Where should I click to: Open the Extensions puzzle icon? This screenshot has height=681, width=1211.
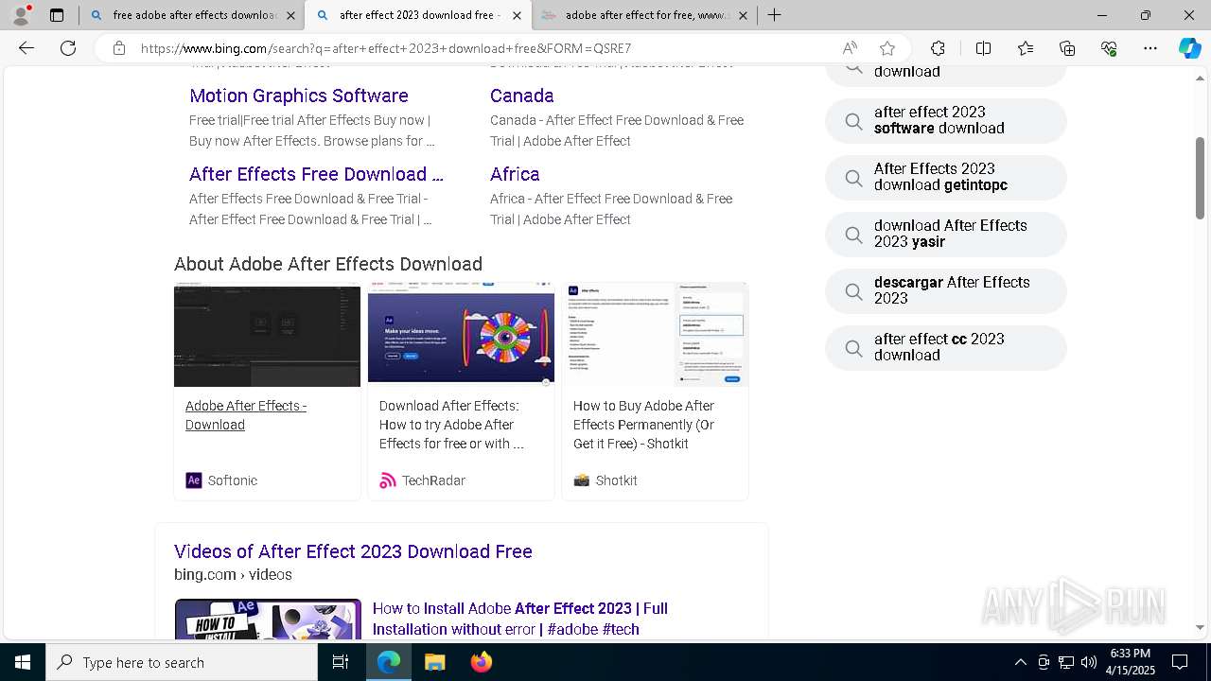[x=938, y=48]
